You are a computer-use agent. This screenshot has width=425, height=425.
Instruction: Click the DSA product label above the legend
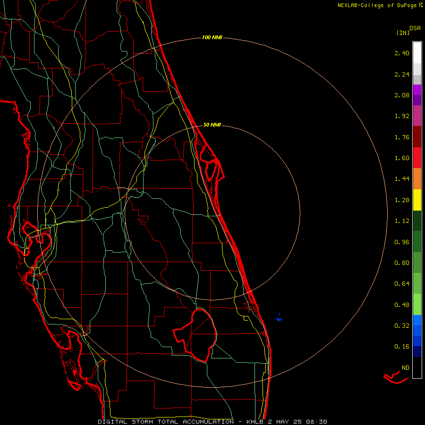tap(415, 28)
